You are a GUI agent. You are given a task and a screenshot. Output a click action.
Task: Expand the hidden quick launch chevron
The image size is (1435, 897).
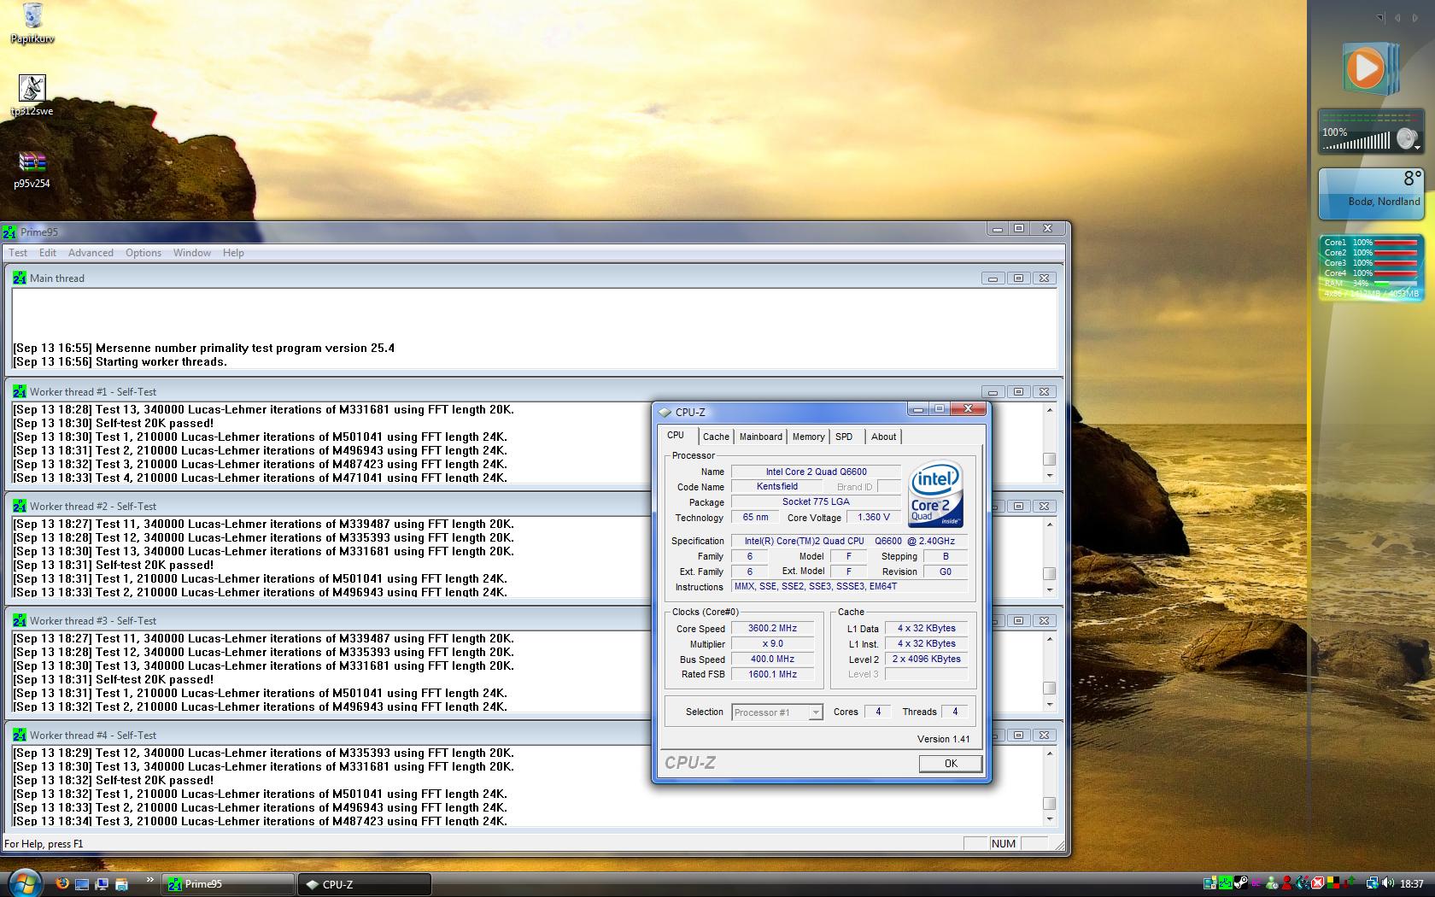coord(150,879)
